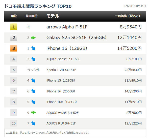149x139 pixels.
Task: Click the 12万1220円 price
Action: point(133,123)
